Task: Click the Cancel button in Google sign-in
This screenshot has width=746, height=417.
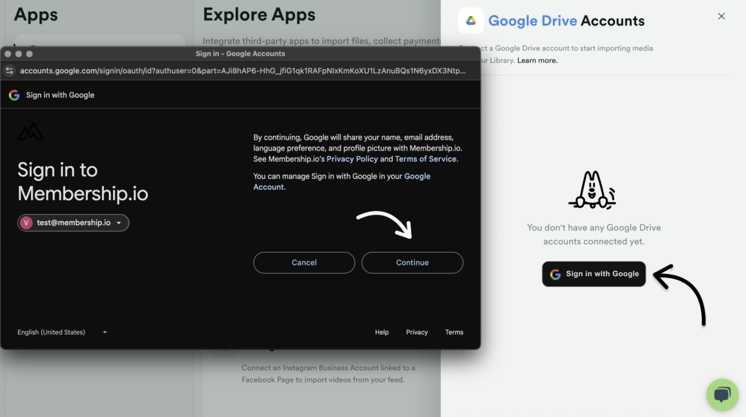Action: point(304,262)
